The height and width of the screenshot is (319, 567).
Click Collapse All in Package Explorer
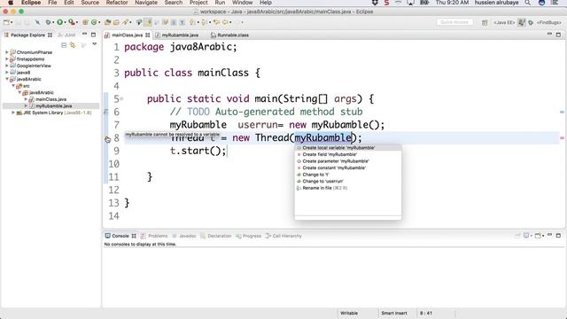tap(64, 45)
